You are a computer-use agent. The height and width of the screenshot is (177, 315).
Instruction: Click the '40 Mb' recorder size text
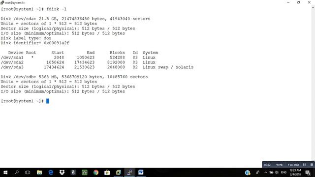pos(279,165)
